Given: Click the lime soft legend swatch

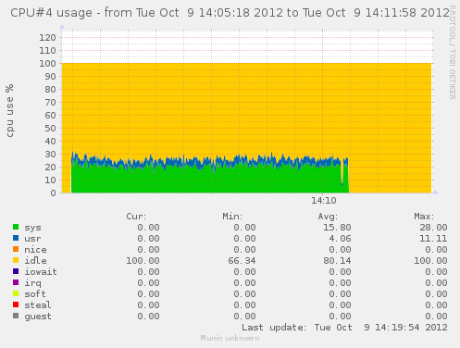Looking at the screenshot, I should pyautogui.click(x=16, y=293).
